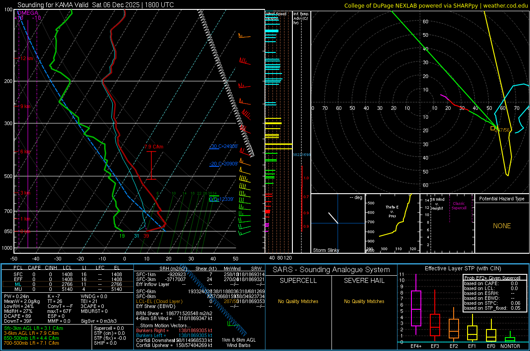Click the -20 C=20909' level label
530x351 pixels.
(223, 164)
